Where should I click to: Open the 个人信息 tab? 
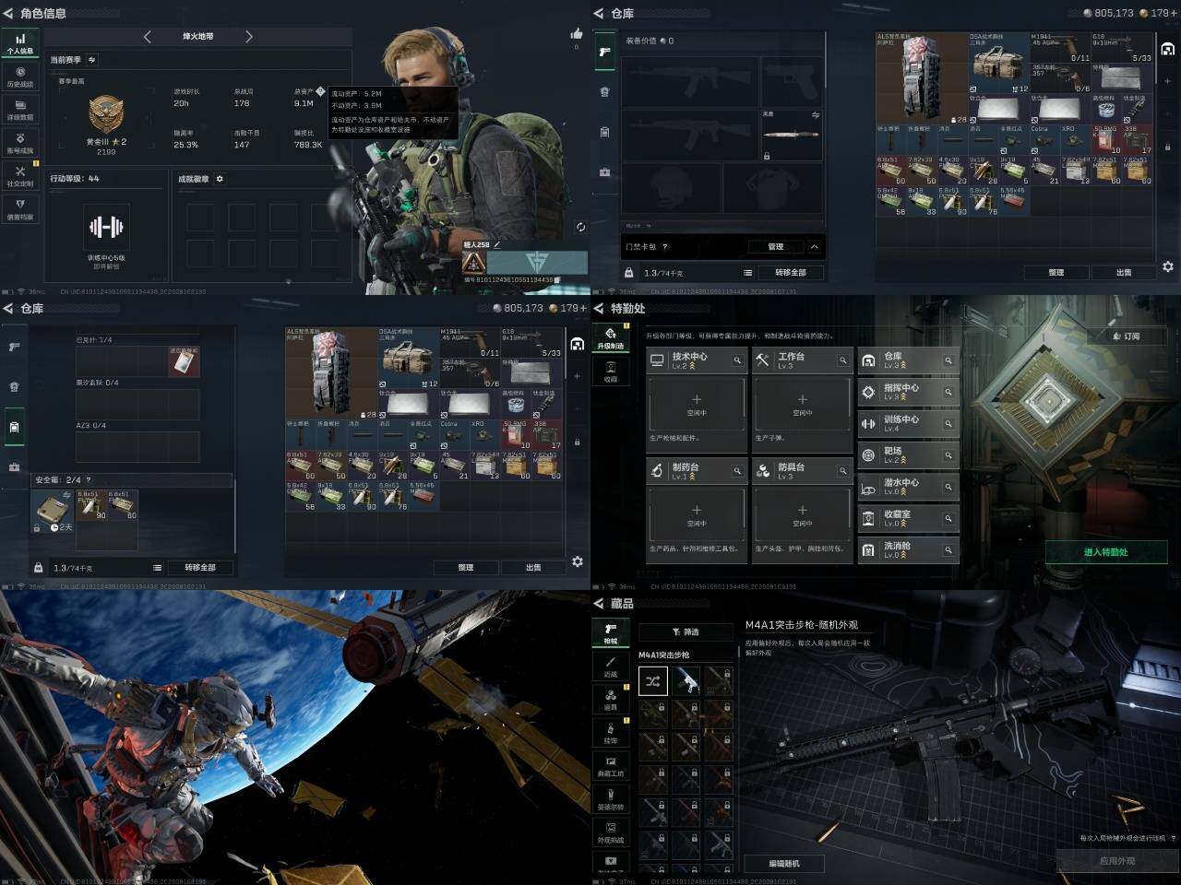coord(19,43)
